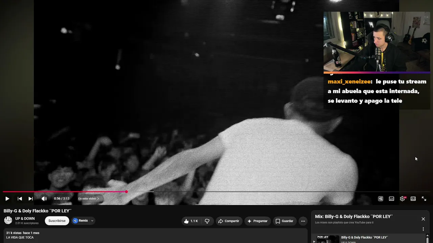Open the IQ enhancer icon in player
The width and height of the screenshot is (433, 243).
pyautogui.click(x=381, y=199)
